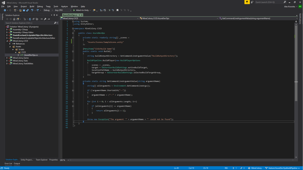Toggle auto-hide pin on Solution Explorer
The width and height of the screenshot is (303, 170).
click(x=54, y=15)
